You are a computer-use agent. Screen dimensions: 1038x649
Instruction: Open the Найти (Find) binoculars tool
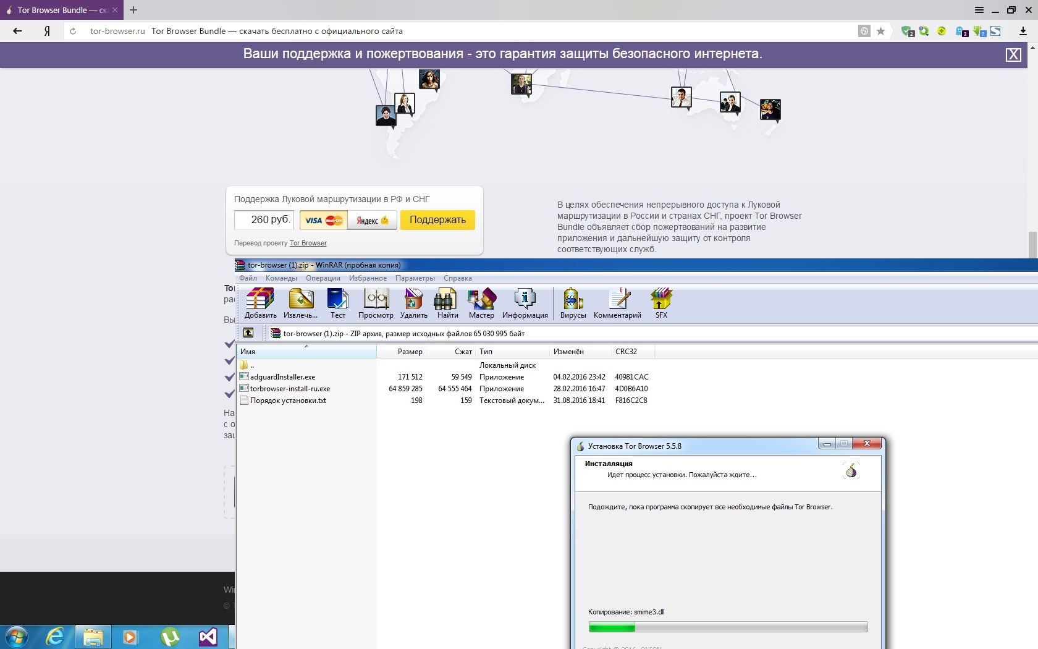point(447,303)
